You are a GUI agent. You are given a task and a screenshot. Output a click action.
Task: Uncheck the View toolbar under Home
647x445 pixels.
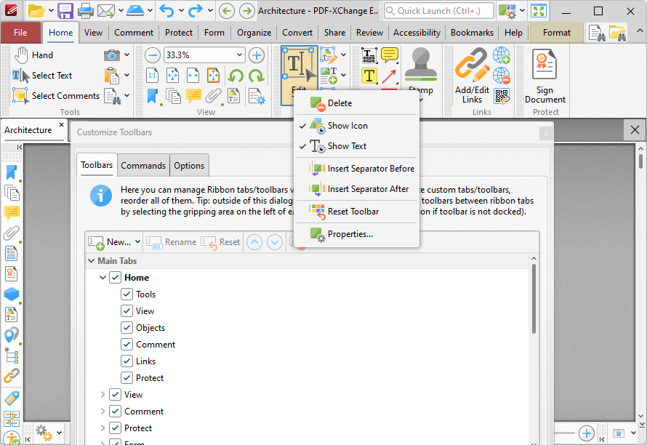coord(126,310)
